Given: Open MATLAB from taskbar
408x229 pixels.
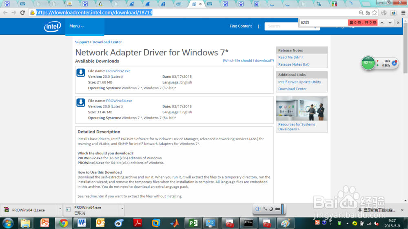Looking at the screenshot, I should click(175, 223).
